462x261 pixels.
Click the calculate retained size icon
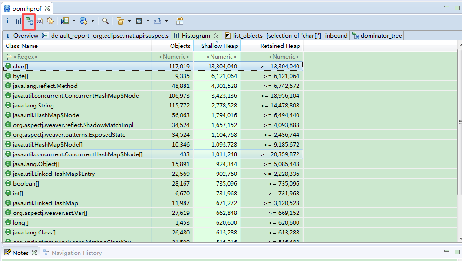[139, 21]
